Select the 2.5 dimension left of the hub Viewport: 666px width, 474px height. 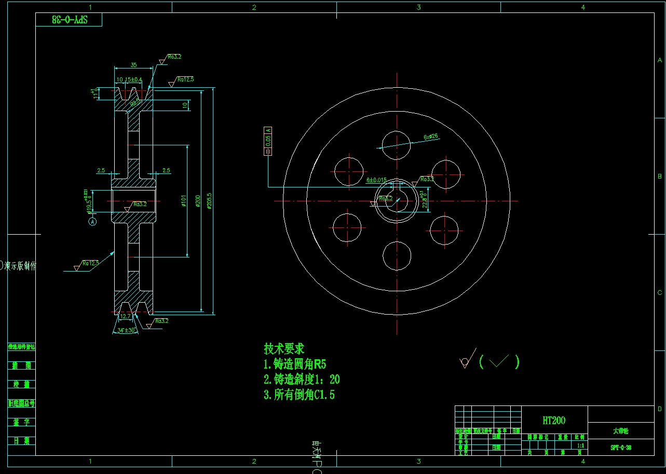pos(101,170)
